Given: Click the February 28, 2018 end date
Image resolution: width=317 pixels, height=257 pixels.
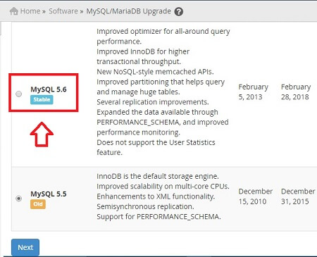Looking at the screenshot, I should pyautogui.click(x=296, y=92).
